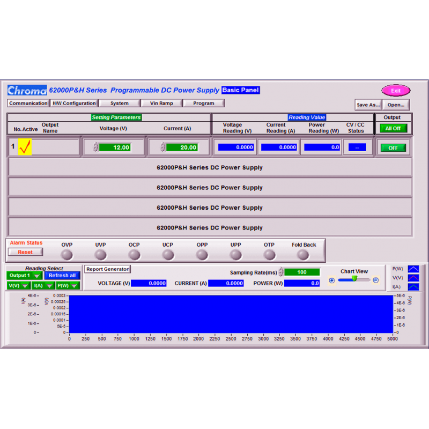Click the UVP alarm indicator
This screenshot has height=429, width=429.
click(x=100, y=255)
